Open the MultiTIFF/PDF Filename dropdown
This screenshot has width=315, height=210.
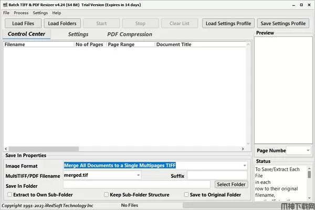pyautogui.click(x=138, y=175)
